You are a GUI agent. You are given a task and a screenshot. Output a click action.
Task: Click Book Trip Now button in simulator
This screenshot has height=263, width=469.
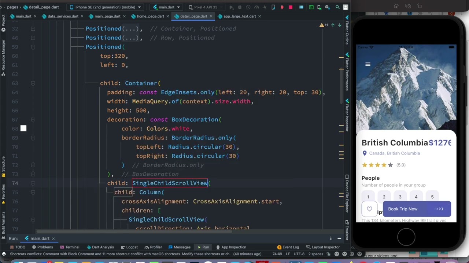pos(417,209)
